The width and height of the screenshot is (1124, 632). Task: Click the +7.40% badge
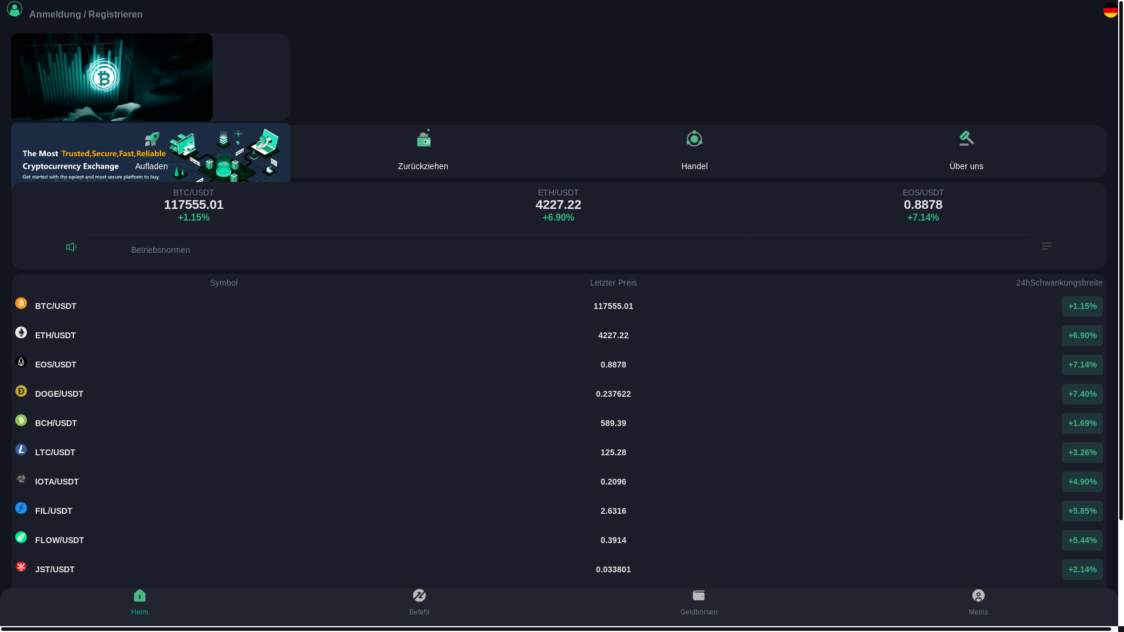click(1082, 394)
